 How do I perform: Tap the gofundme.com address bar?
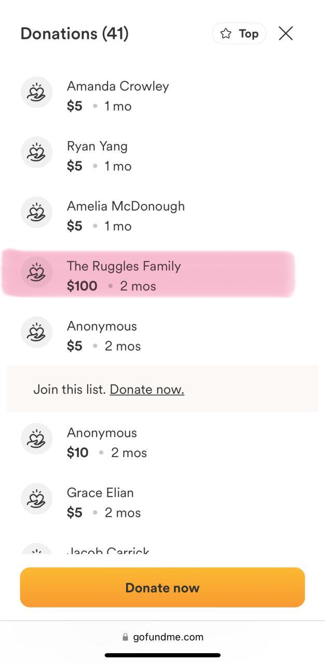pos(162,637)
